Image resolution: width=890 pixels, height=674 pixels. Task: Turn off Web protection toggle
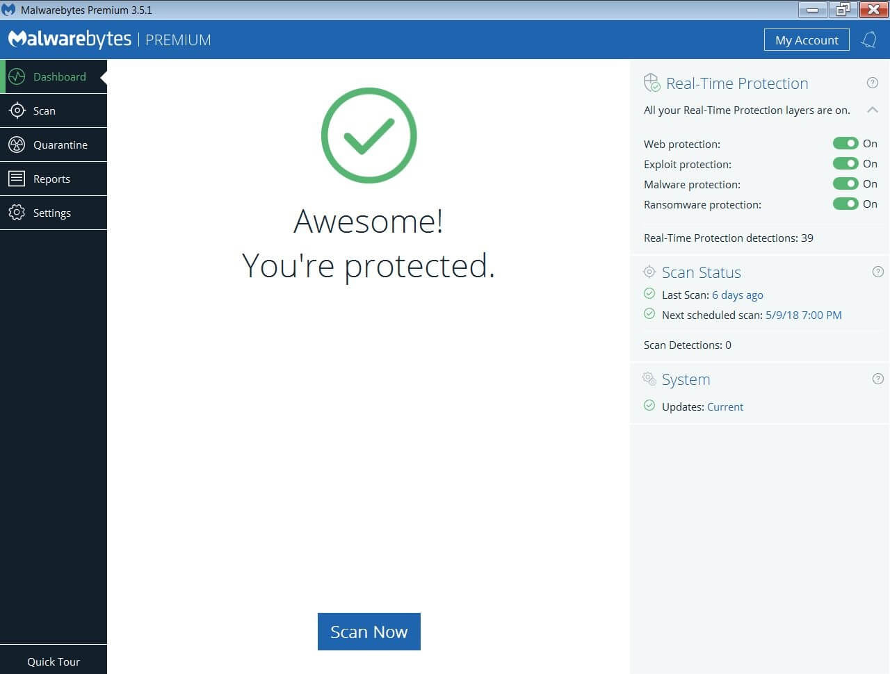pyautogui.click(x=845, y=143)
